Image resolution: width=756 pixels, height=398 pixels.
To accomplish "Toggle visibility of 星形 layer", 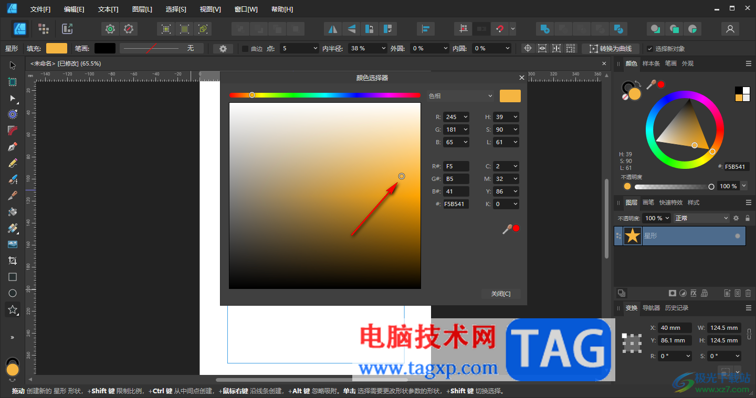I will point(738,236).
